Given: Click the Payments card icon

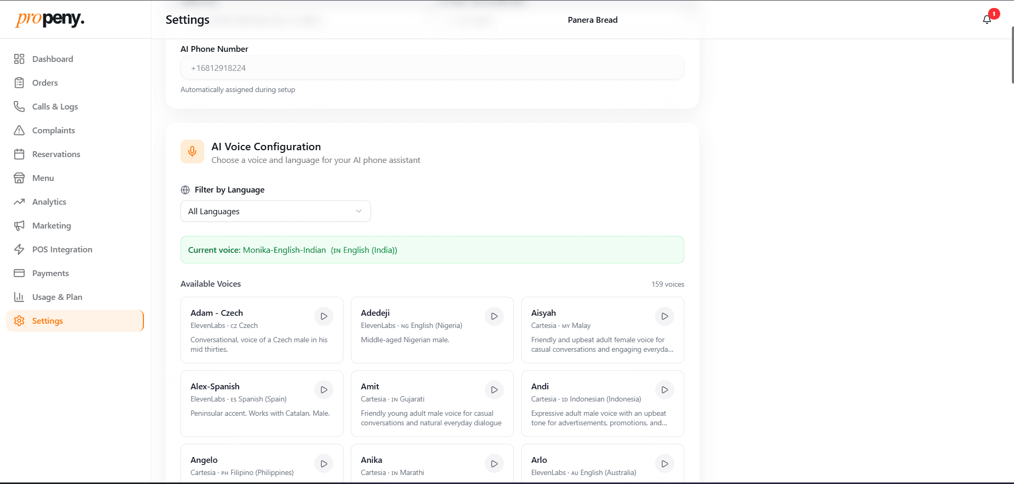Looking at the screenshot, I should click(x=19, y=273).
